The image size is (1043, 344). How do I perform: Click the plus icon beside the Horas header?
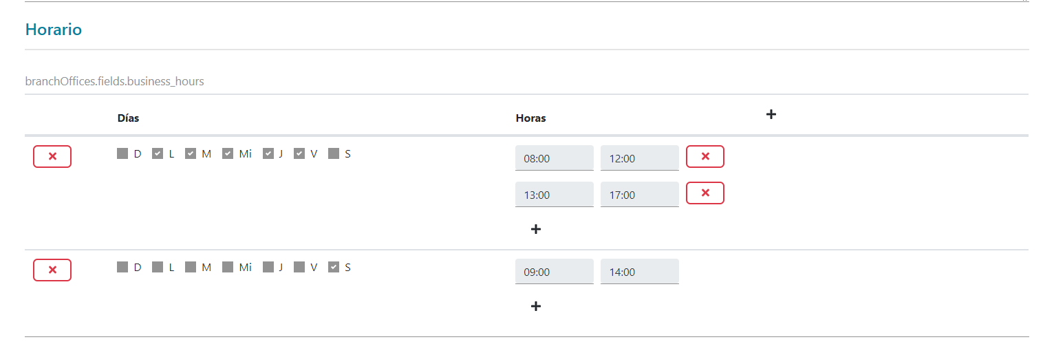click(771, 115)
